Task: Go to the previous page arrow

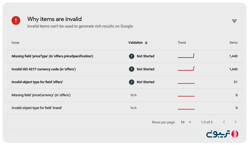Action: point(224,122)
